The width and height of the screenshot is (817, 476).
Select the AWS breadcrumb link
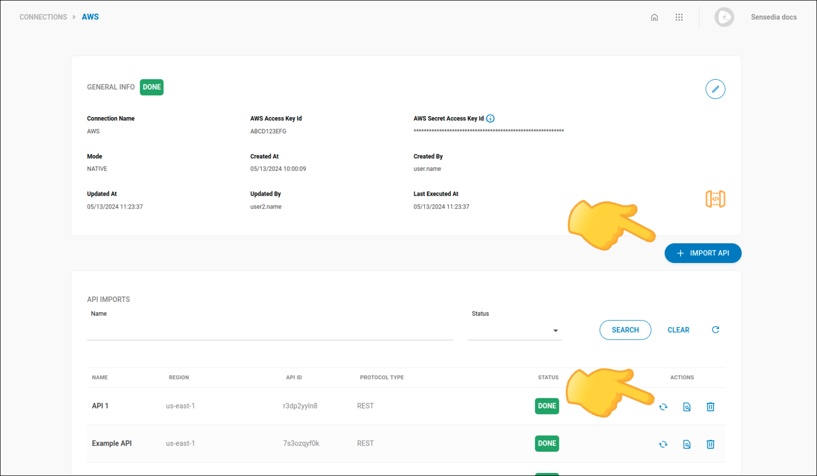pos(90,17)
